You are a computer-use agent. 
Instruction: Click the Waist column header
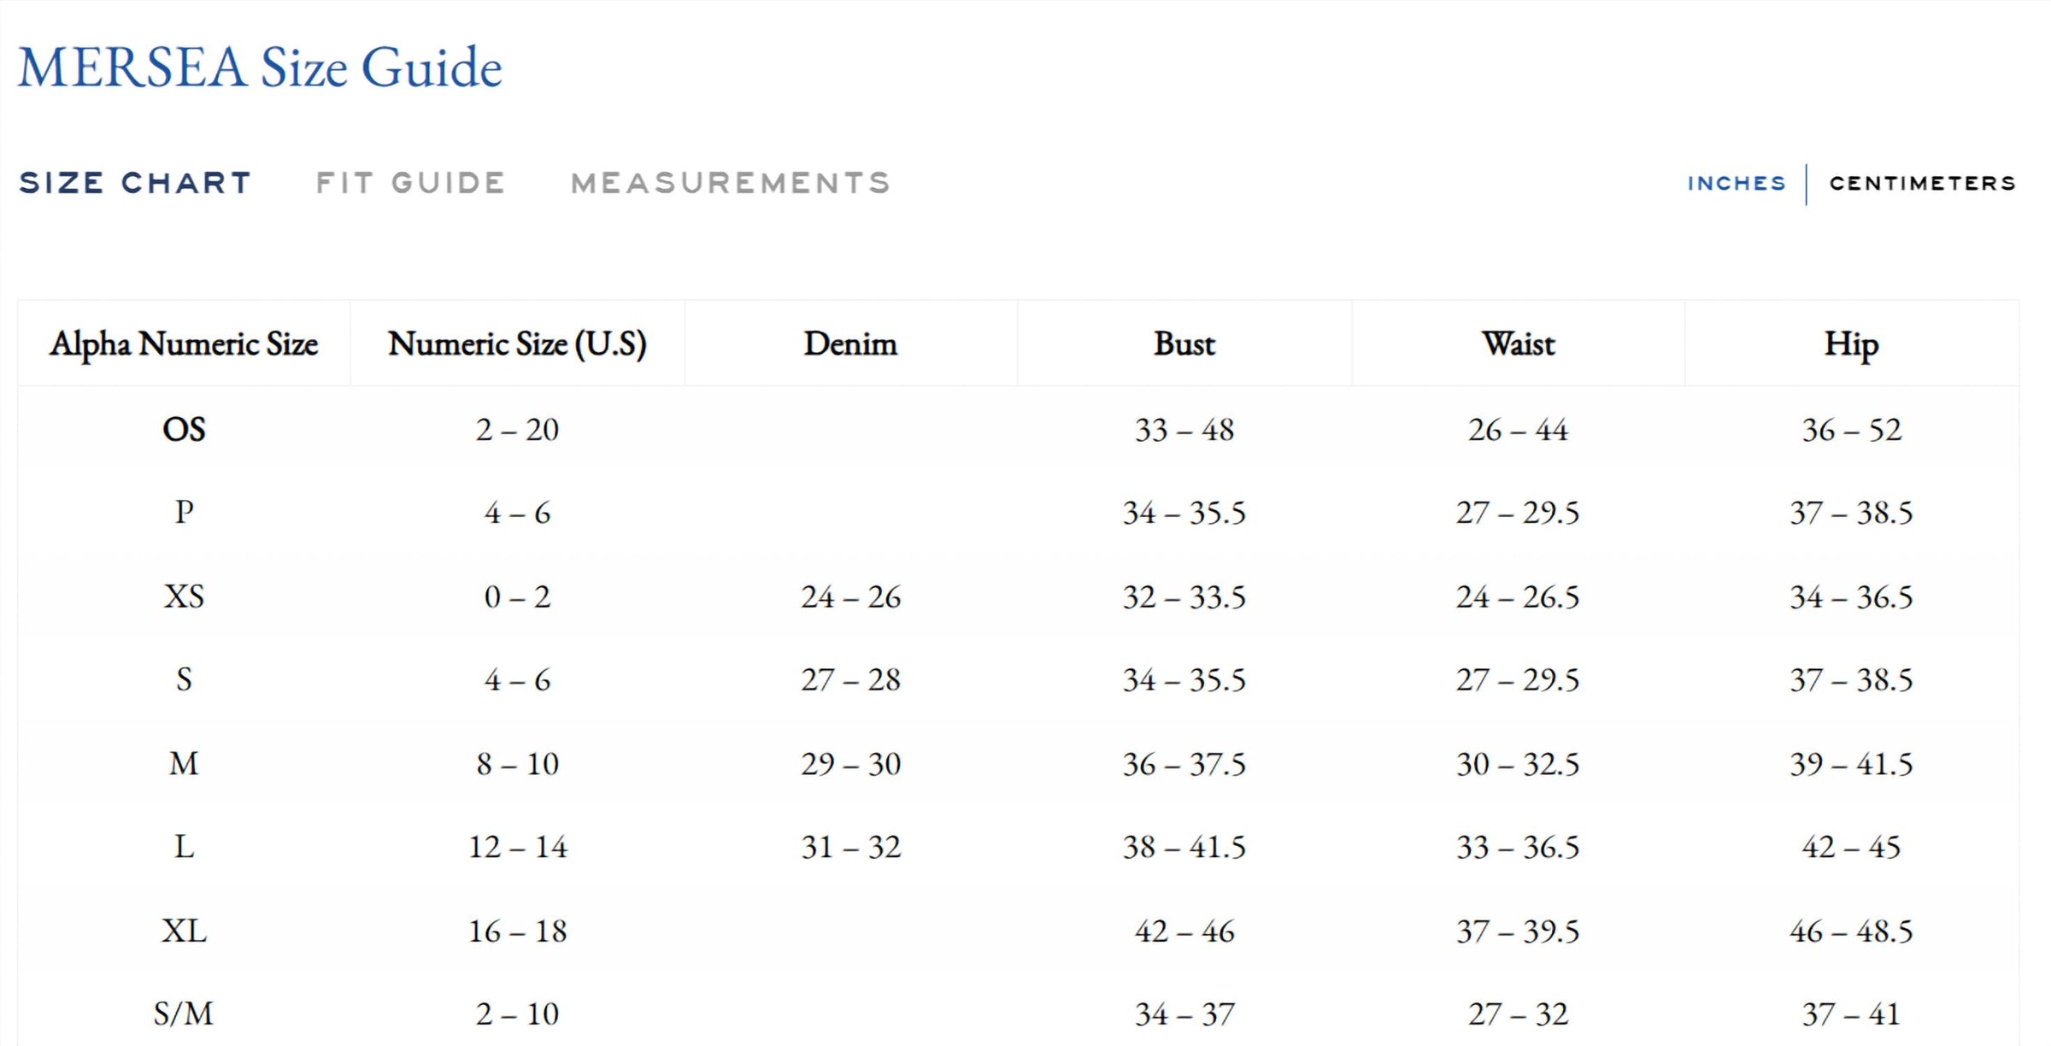click(x=1519, y=344)
